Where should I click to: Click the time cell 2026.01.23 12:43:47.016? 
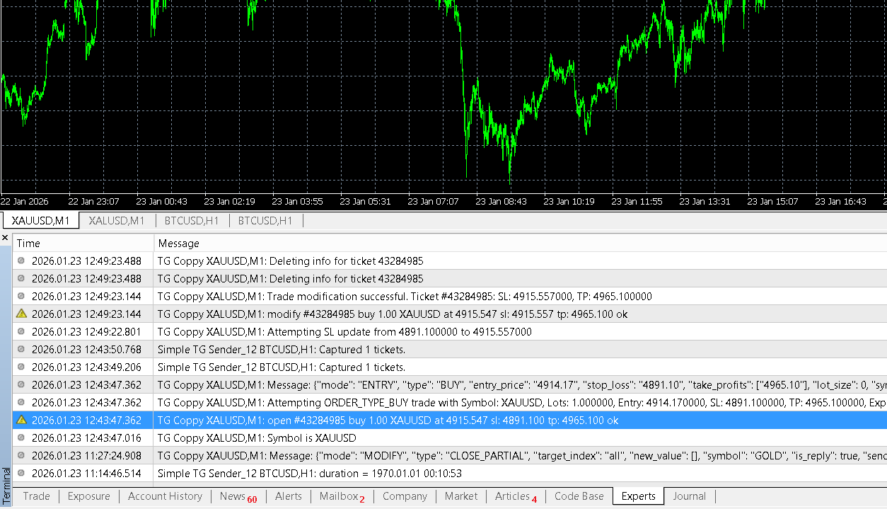point(86,437)
